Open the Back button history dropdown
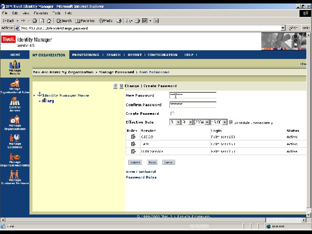The height and width of the screenshot is (234, 312). point(17,21)
